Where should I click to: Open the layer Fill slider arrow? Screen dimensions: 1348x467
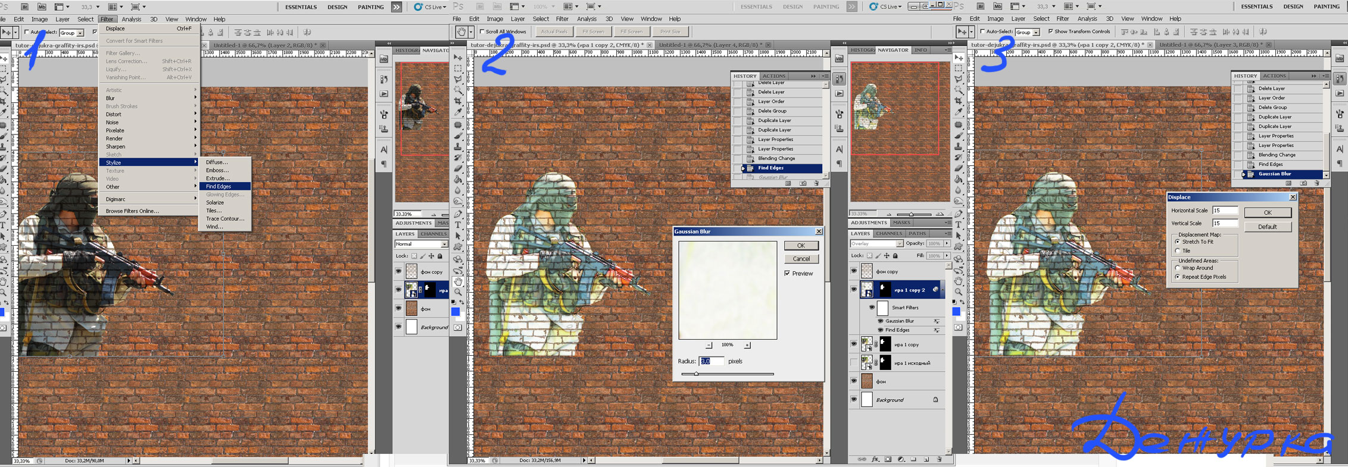coord(947,256)
